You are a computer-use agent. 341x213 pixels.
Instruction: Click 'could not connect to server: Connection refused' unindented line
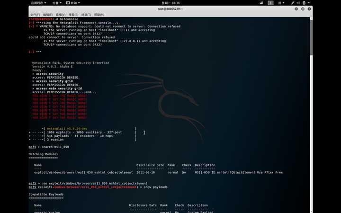pos(72,37)
